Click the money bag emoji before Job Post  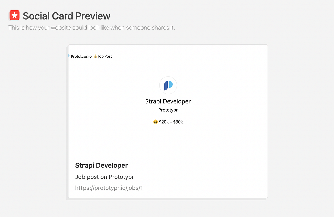click(x=95, y=56)
